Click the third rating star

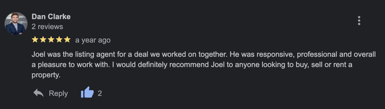pos(51,40)
